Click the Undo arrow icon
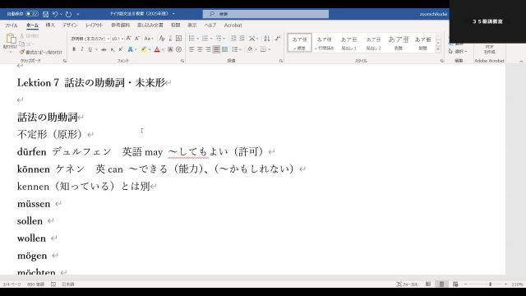526x296 pixels. pyautogui.click(x=55, y=14)
